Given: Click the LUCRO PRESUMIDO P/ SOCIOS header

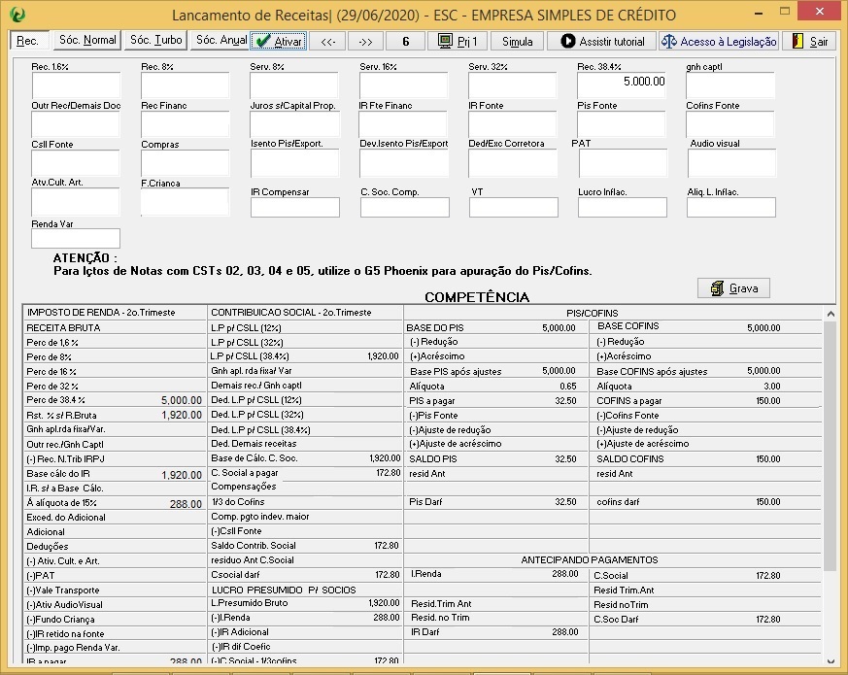Looking at the screenshot, I should tap(284, 591).
